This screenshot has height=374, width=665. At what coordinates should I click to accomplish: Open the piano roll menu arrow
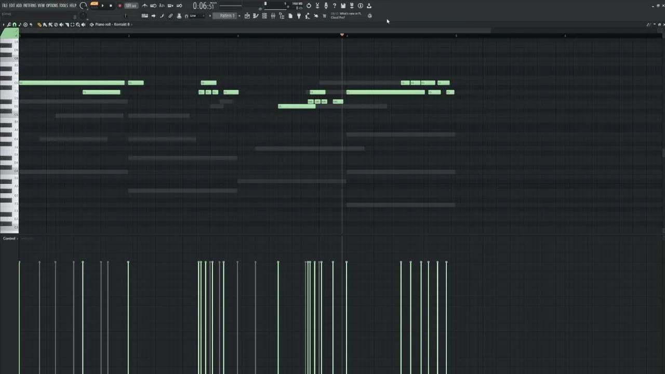[4, 24]
